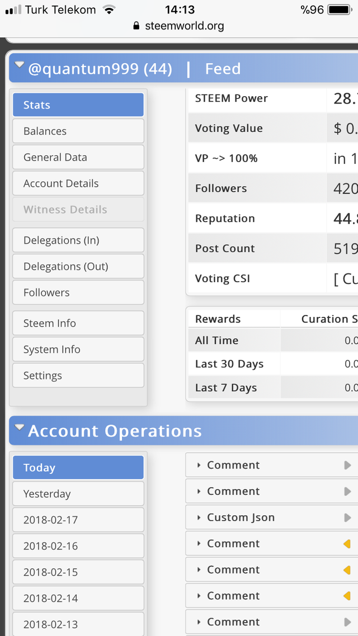This screenshot has width=358, height=636.
Task: Open the Balances tab
Action: click(78, 131)
